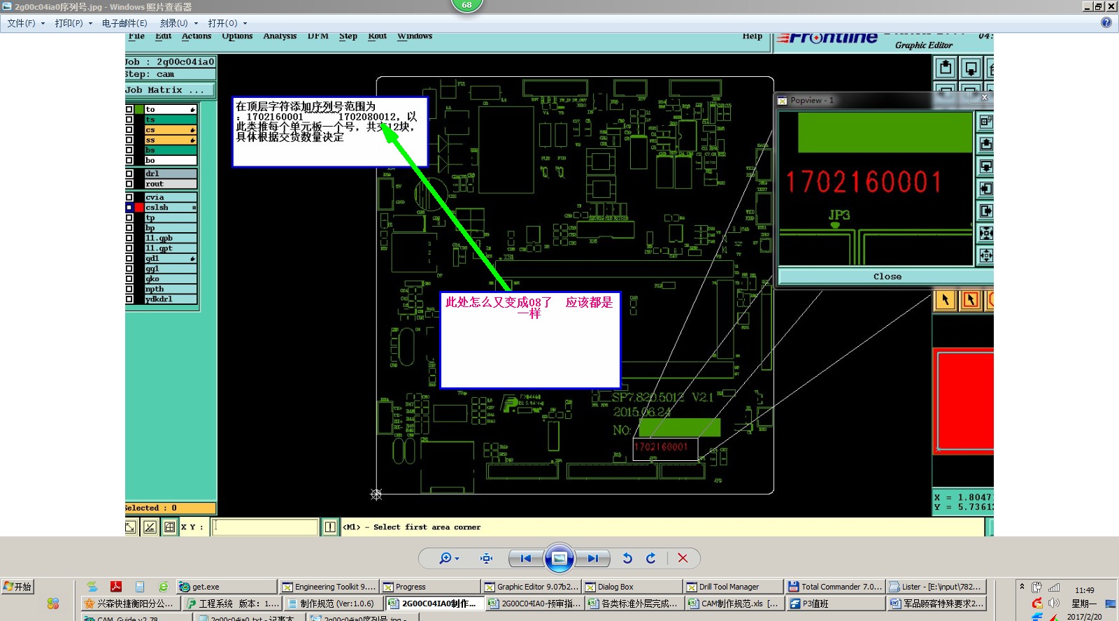Delete photo with red X icon
Viewport: 1119px width, 621px height.
683,558
